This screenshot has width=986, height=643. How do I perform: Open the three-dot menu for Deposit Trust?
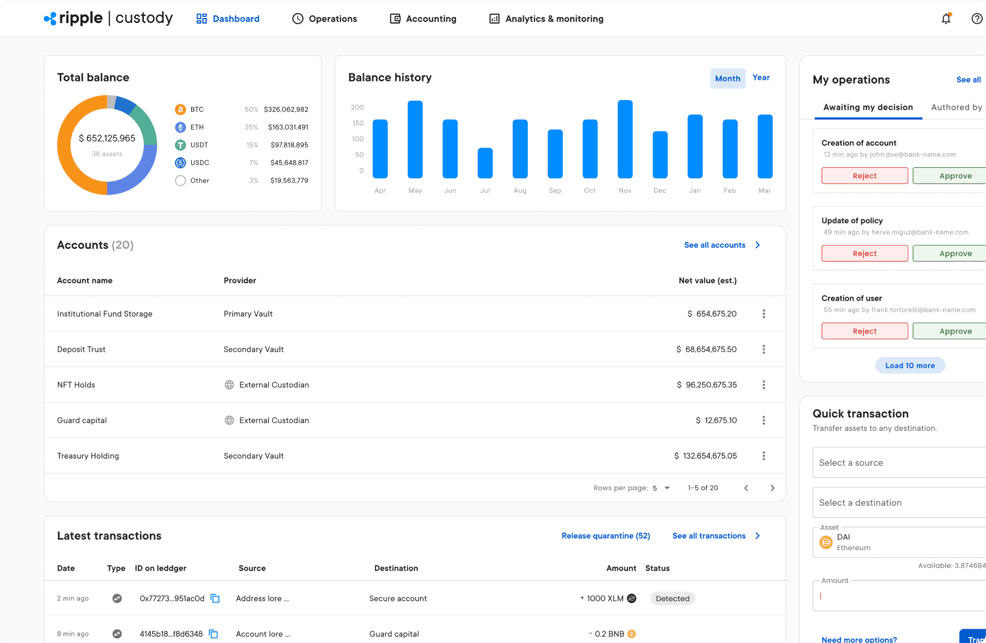tap(764, 349)
